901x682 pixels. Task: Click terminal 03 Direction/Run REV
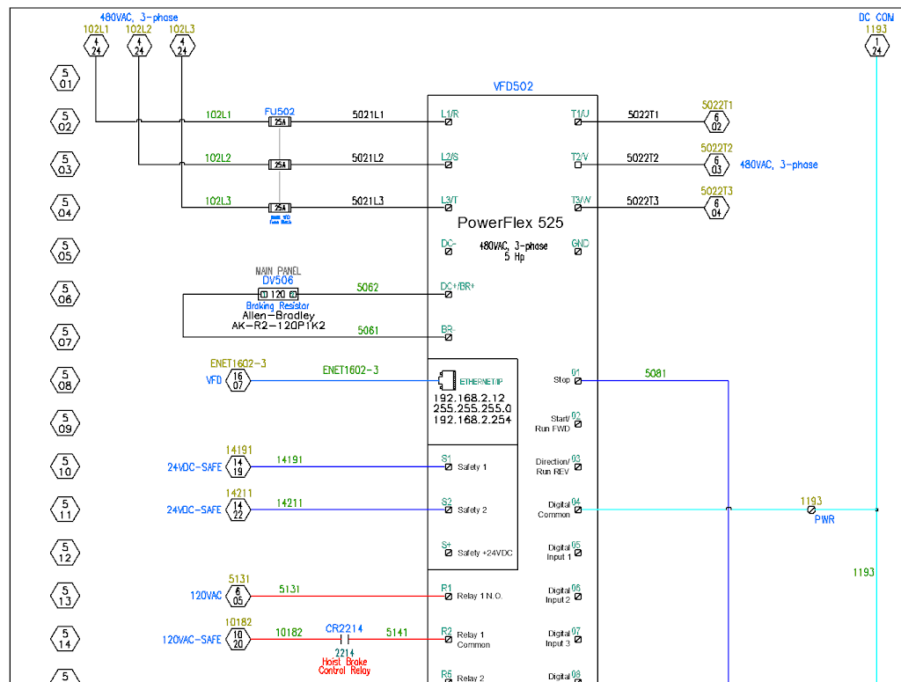[578, 466]
